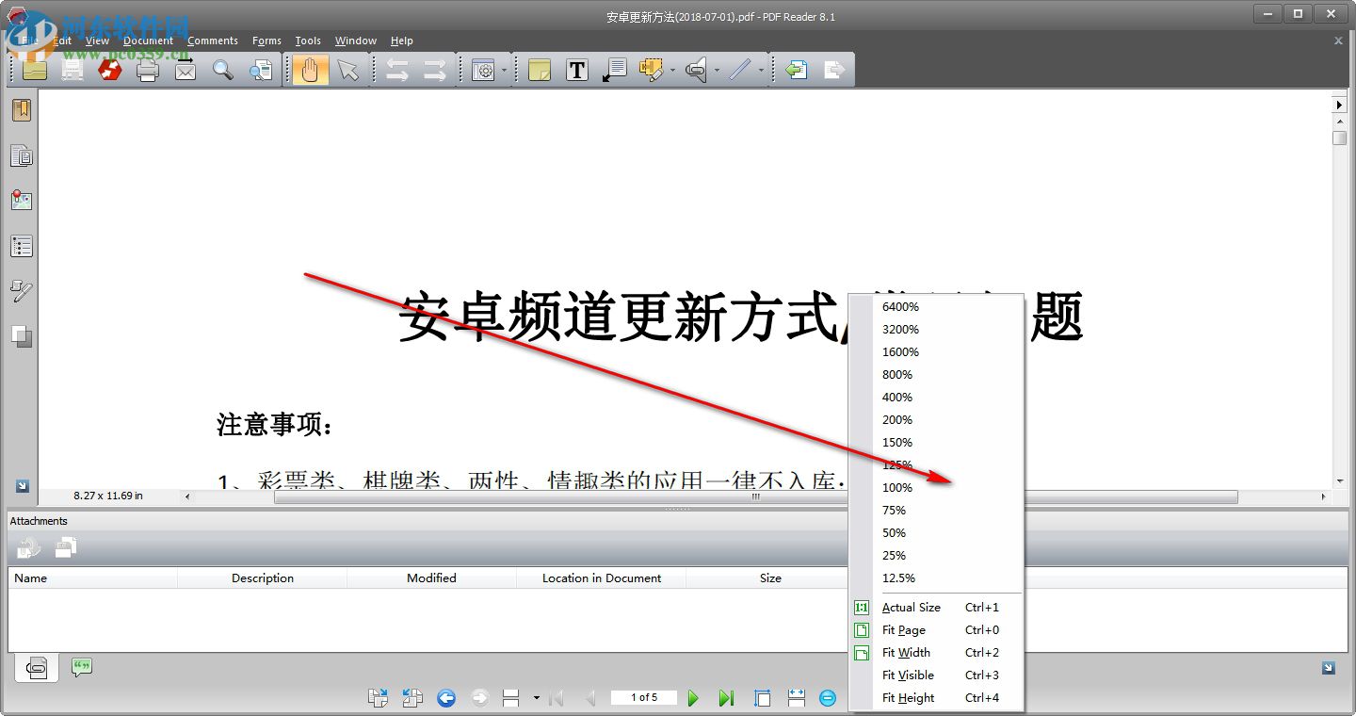Click the settings gear window icon
Viewport: 1356px width, 716px height.
[483, 70]
